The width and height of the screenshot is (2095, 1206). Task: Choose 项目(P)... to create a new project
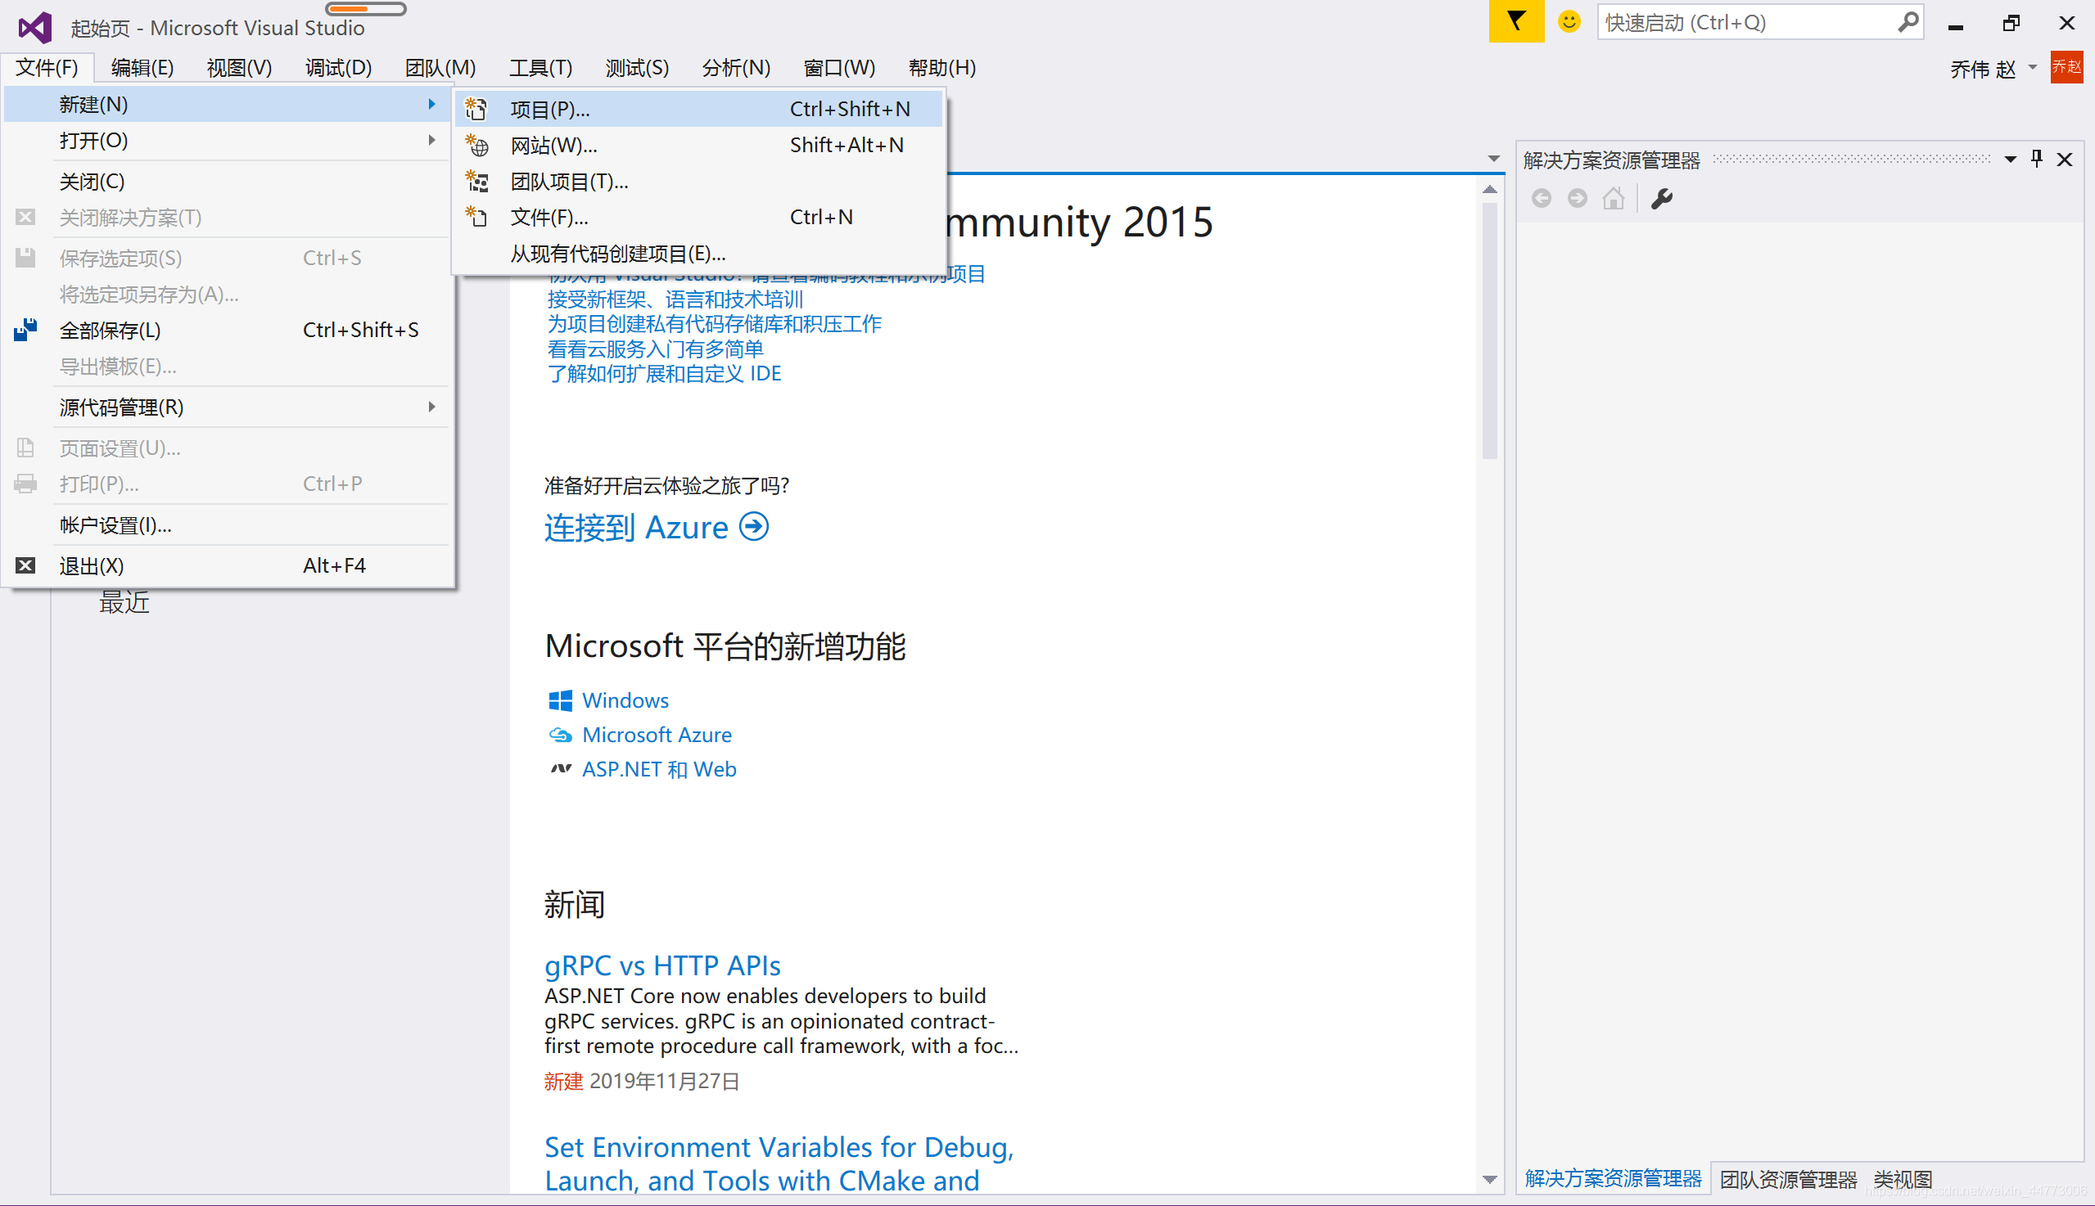coord(698,109)
